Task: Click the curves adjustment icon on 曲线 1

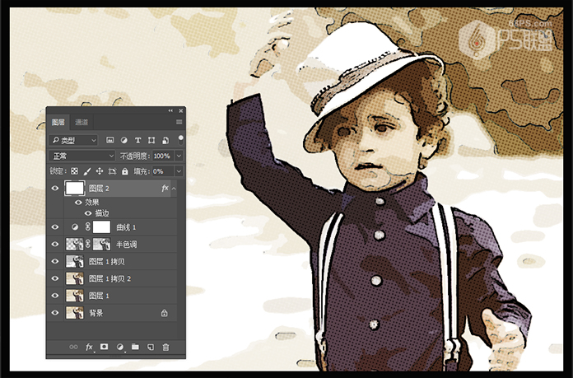Action: point(75,227)
